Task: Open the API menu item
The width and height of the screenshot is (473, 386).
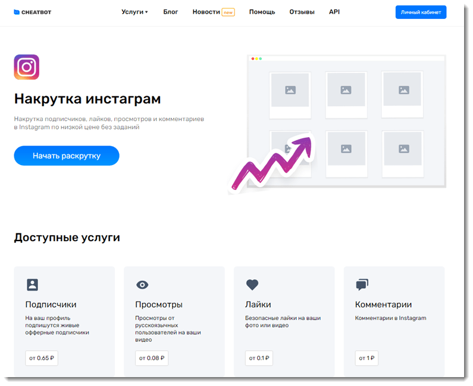Action: [334, 12]
